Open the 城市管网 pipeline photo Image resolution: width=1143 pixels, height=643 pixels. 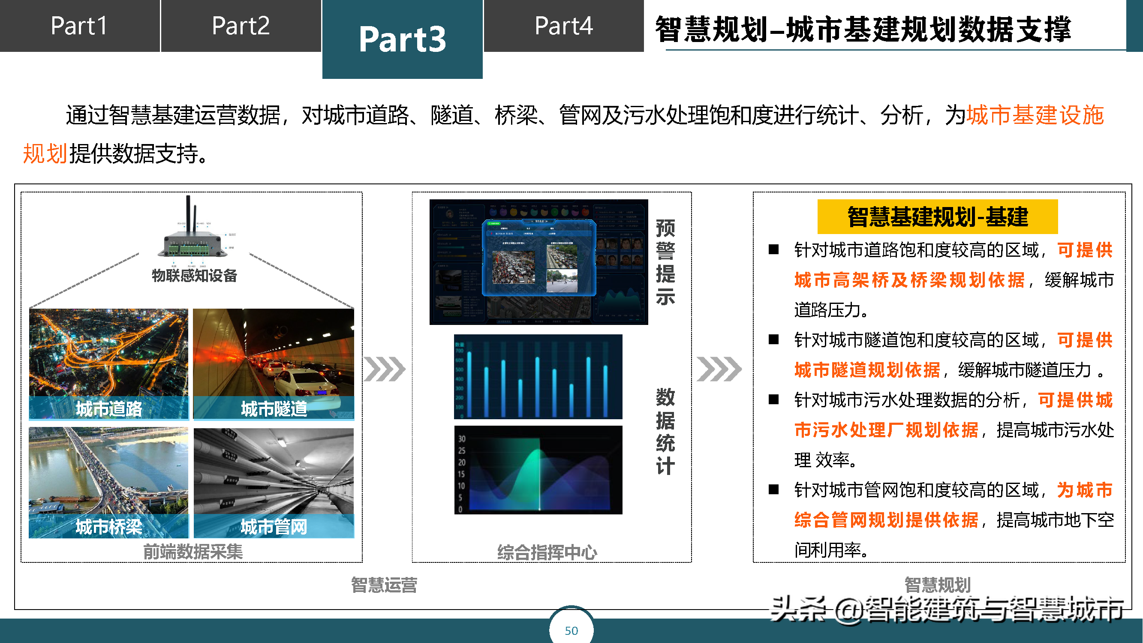274,483
